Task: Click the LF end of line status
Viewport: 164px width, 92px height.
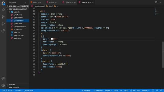Action: [x=121, y=90]
